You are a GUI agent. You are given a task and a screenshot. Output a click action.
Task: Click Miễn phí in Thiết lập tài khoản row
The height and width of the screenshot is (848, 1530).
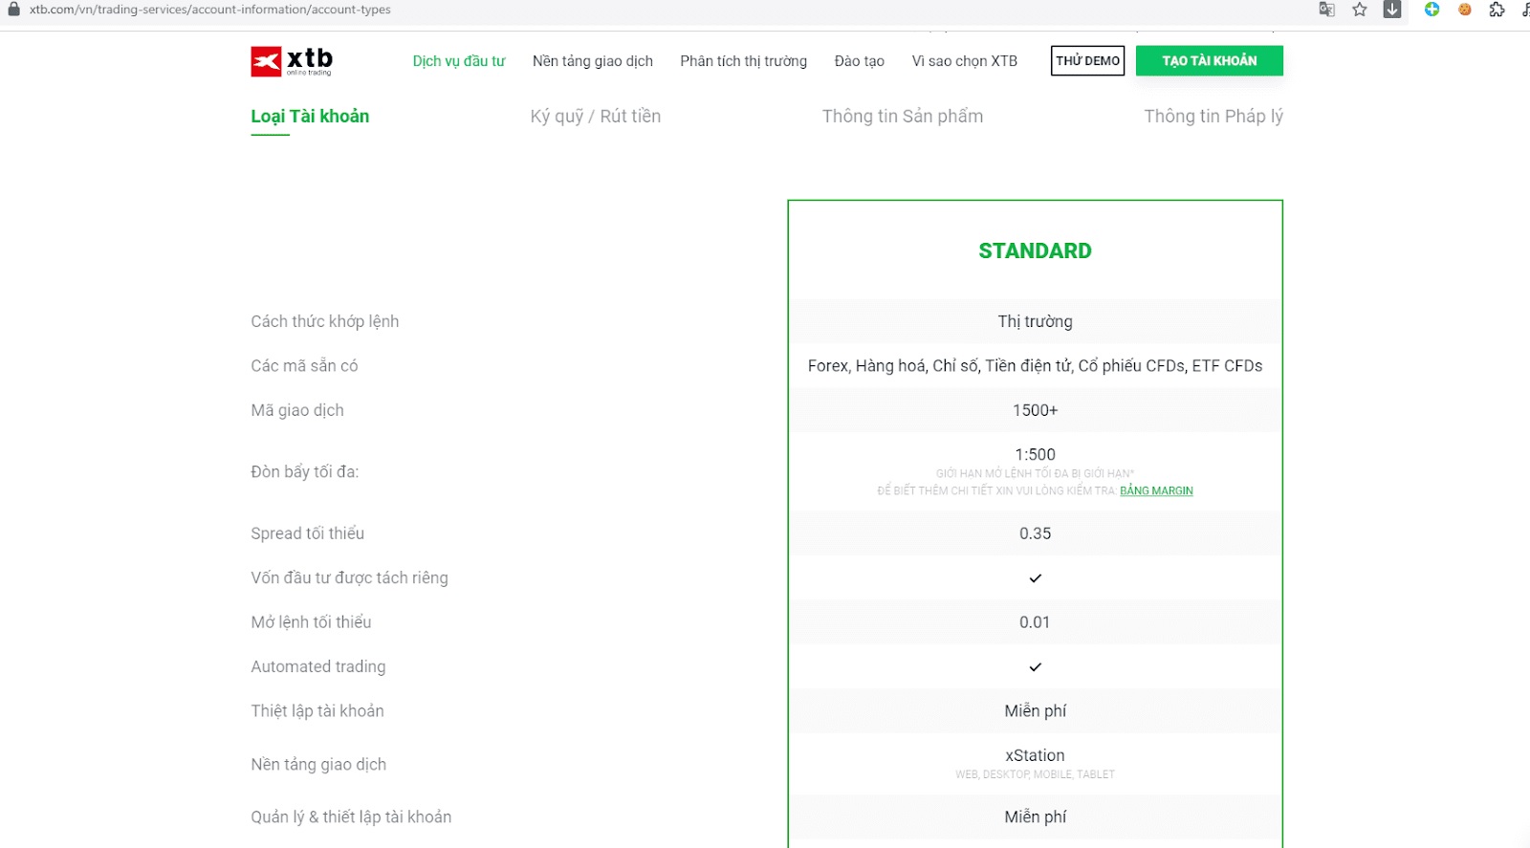(x=1035, y=710)
